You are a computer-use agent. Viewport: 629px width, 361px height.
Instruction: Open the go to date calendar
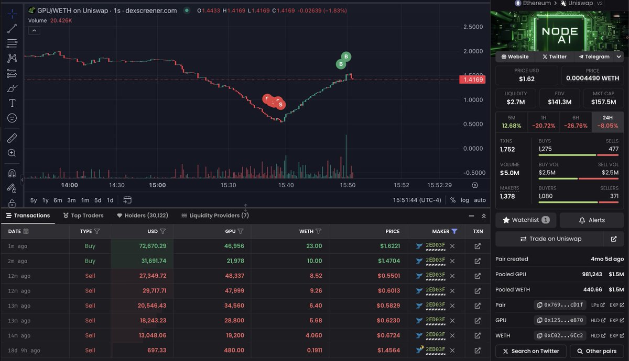127,200
